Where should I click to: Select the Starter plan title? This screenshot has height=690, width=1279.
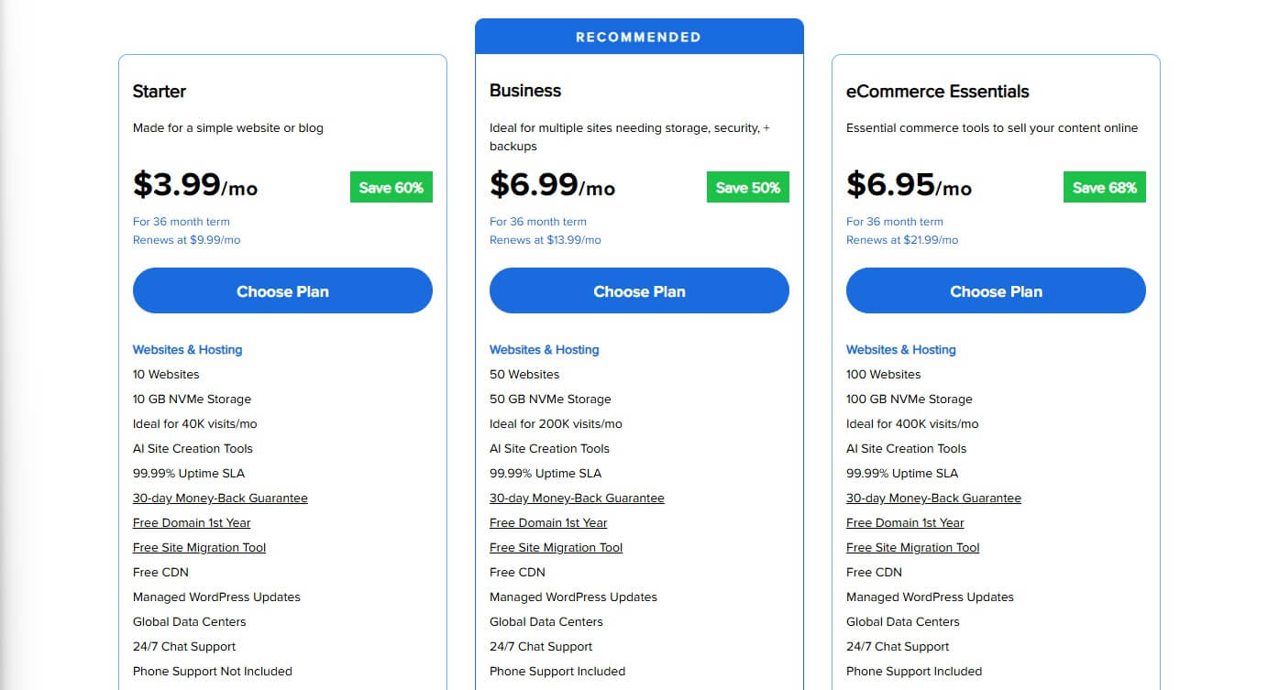[x=160, y=92]
